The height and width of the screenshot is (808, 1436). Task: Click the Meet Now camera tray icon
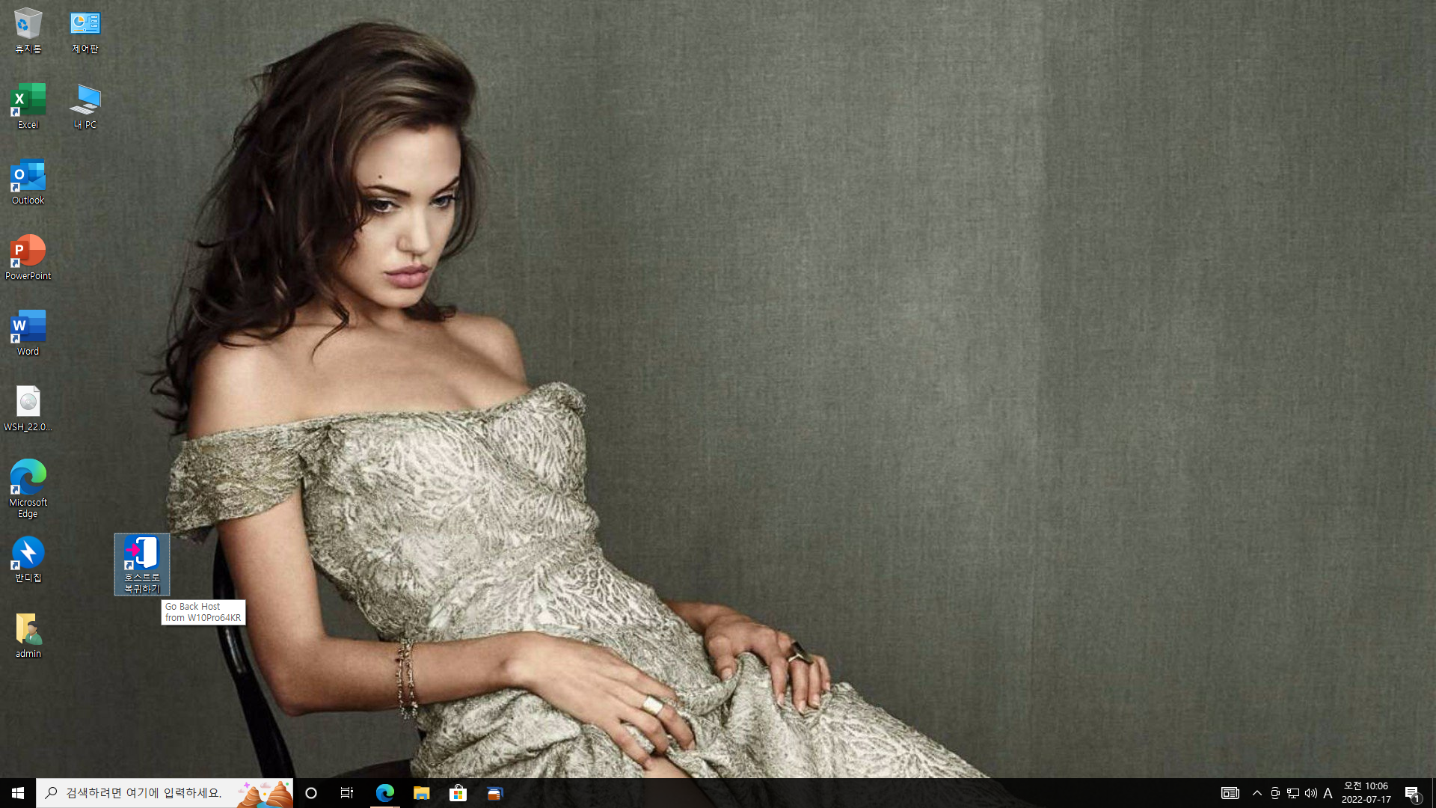(x=1275, y=793)
